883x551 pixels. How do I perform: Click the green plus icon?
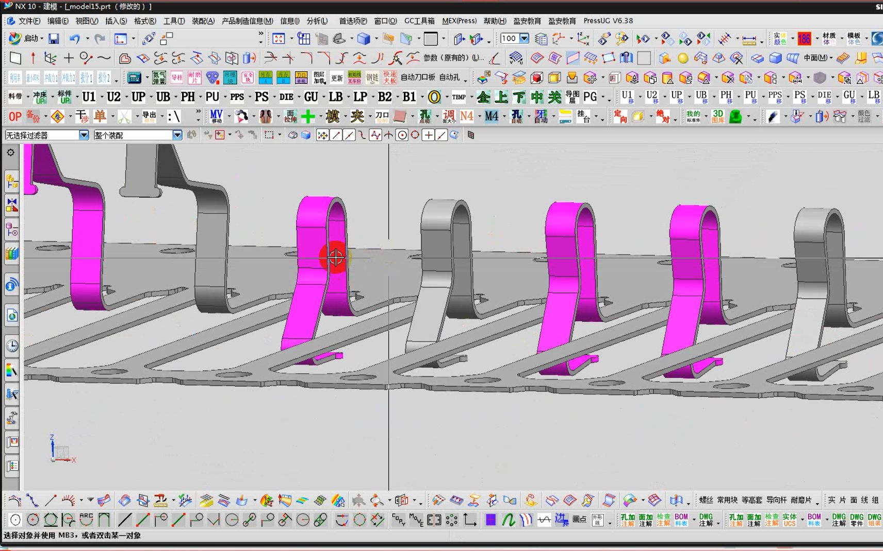[308, 116]
